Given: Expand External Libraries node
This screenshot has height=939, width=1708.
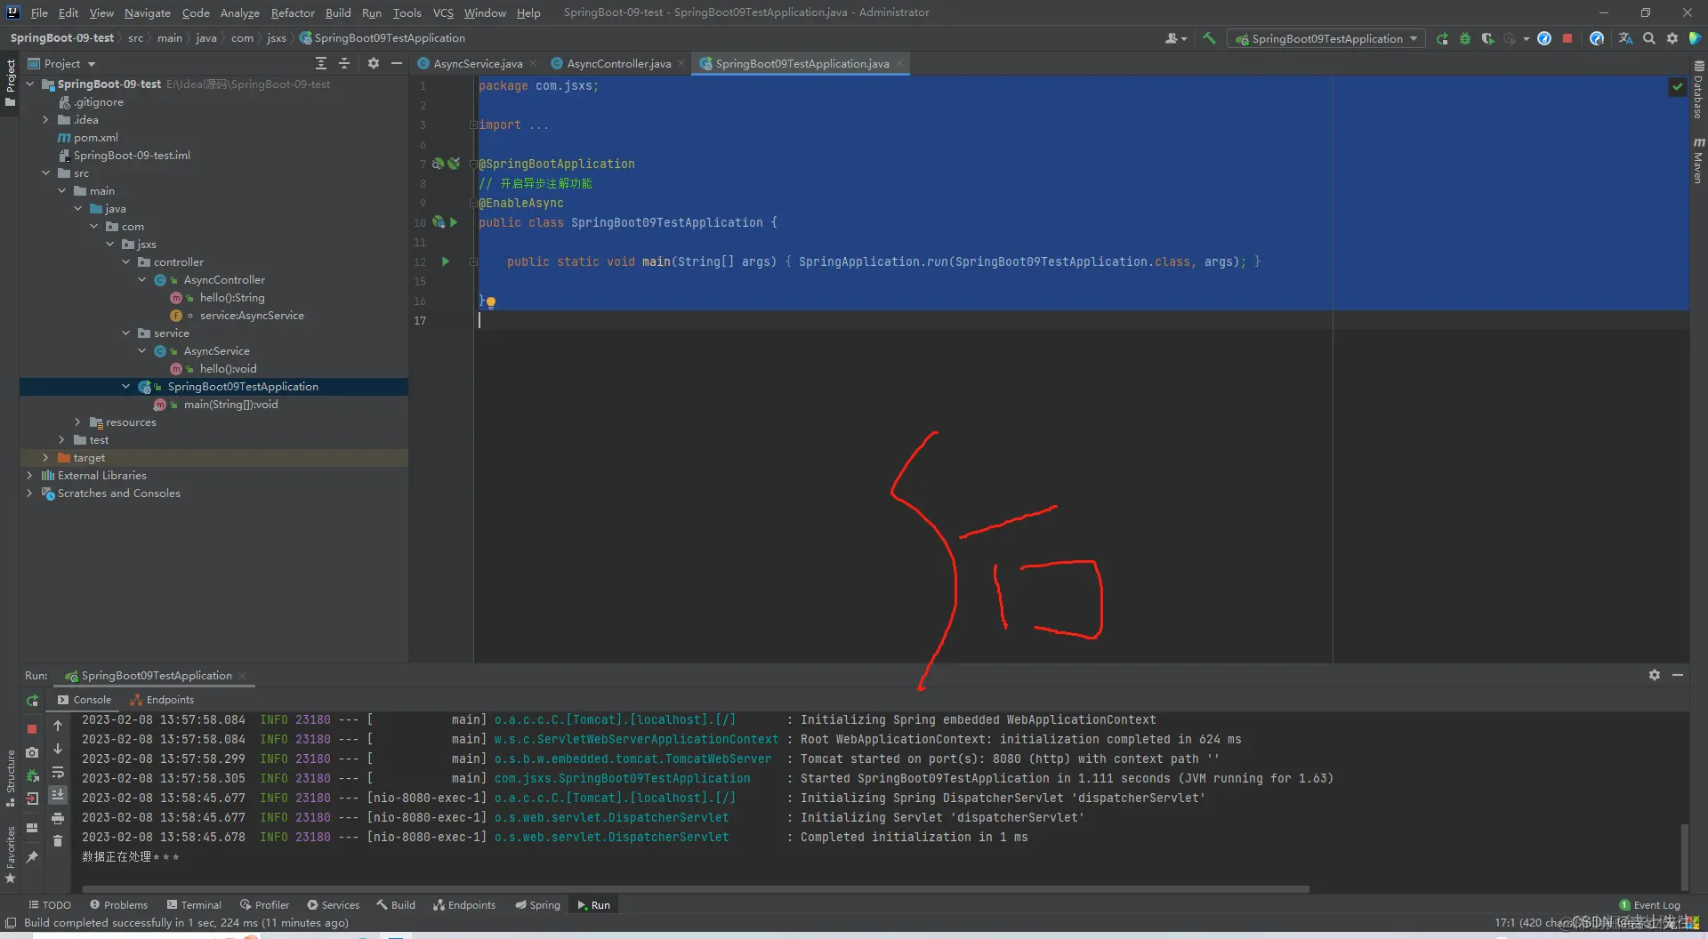Looking at the screenshot, I should click(29, 476).
